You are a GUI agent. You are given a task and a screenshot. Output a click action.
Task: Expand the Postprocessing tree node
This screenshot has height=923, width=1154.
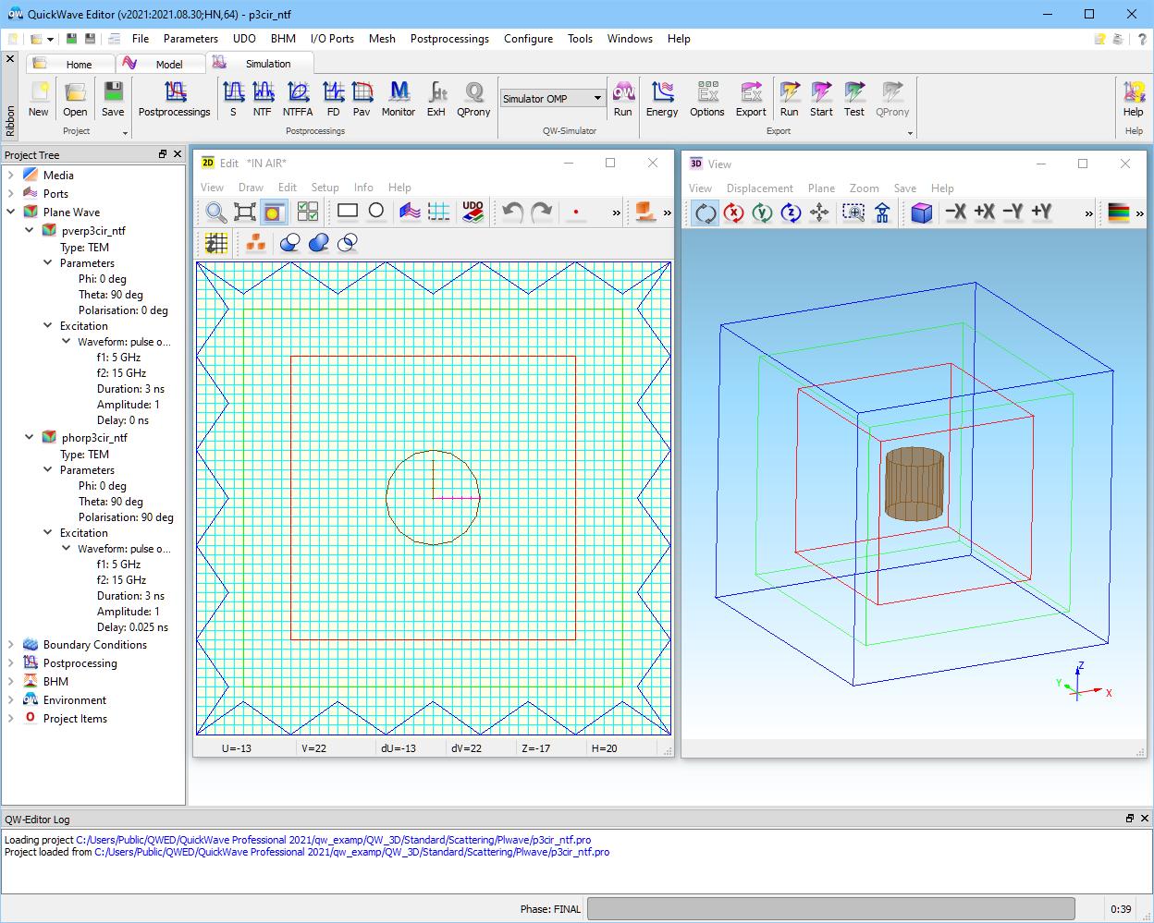point(11,662)
